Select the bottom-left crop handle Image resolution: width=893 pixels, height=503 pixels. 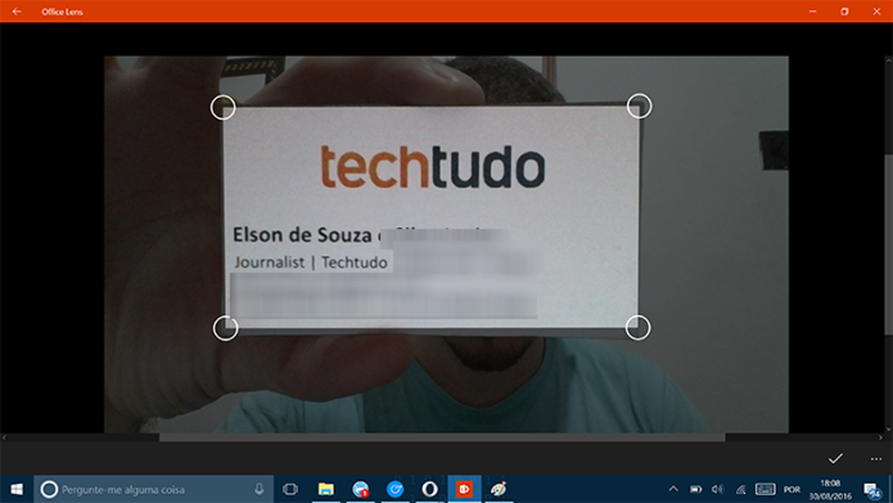226,328
